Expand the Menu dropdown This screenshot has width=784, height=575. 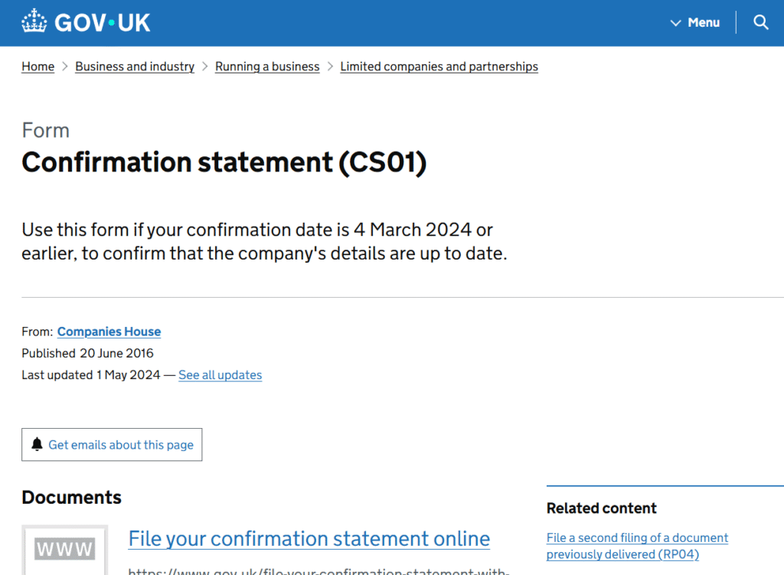pos(703,22)
